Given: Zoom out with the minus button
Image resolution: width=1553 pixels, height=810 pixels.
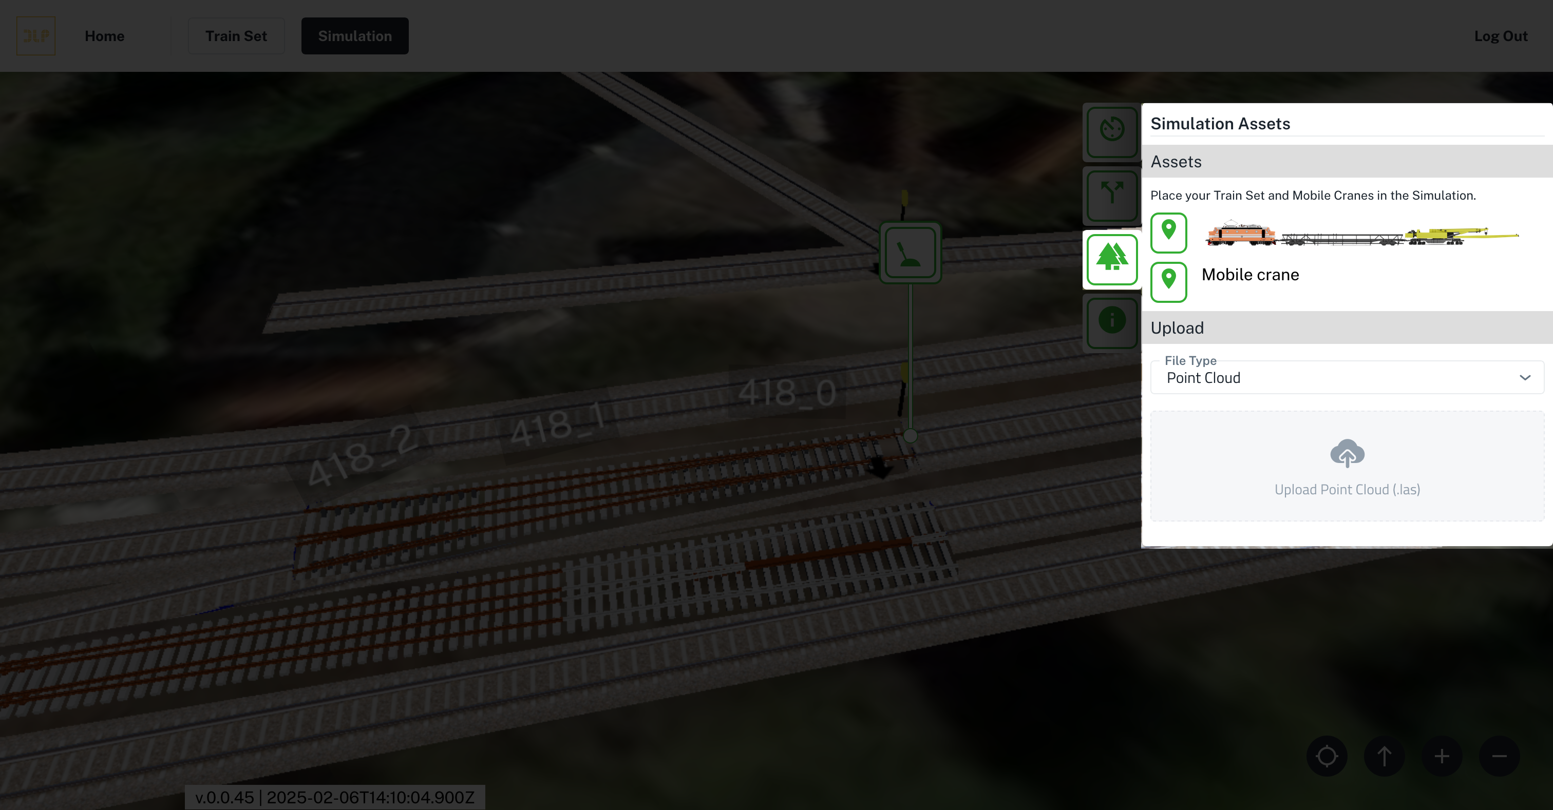Looking at the screenshot, I should [x=1500, y=756].
